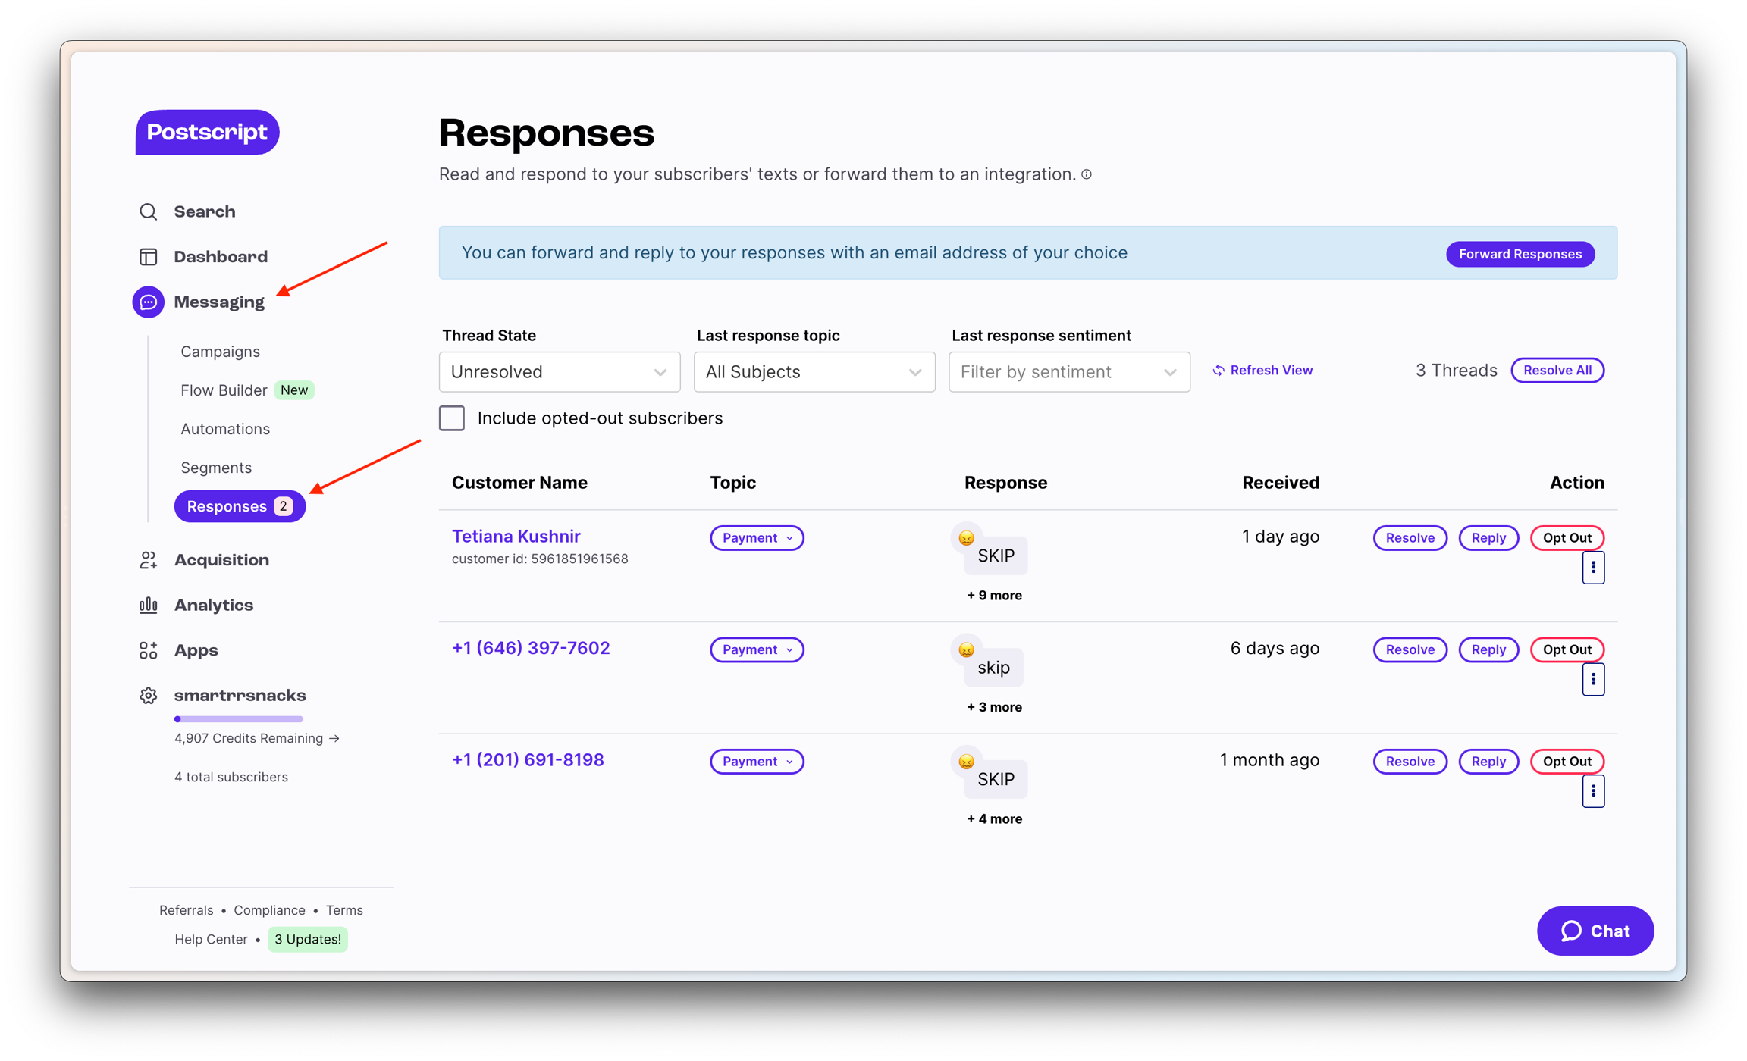Open Campaigns in the Messaging menu
The image size is (1747, 1061).
[220, 351]
